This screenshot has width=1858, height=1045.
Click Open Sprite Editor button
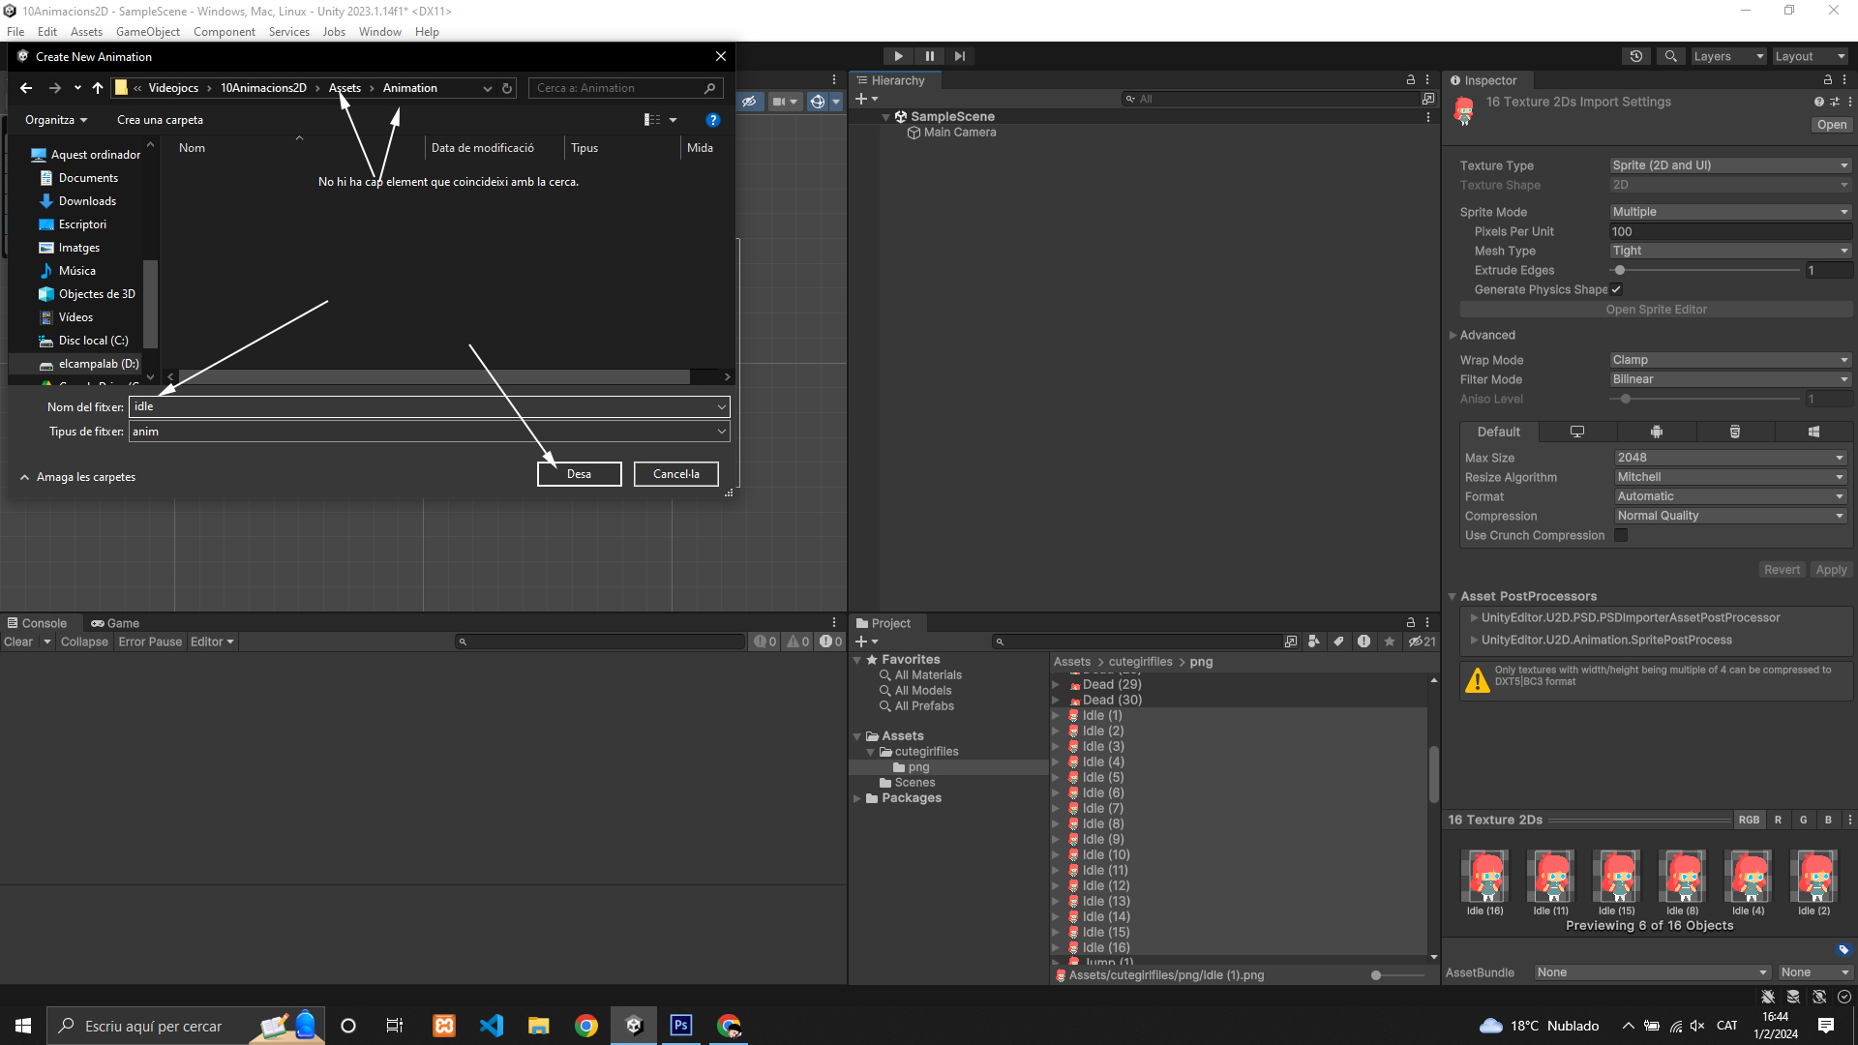coord(1656,310)
